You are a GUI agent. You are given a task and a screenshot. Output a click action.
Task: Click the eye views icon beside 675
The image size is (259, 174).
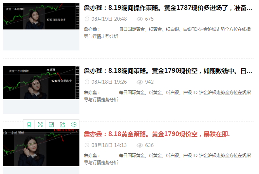point(140,19)
